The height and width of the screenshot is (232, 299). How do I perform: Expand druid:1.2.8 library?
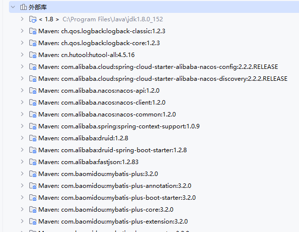tap(22, 138)
